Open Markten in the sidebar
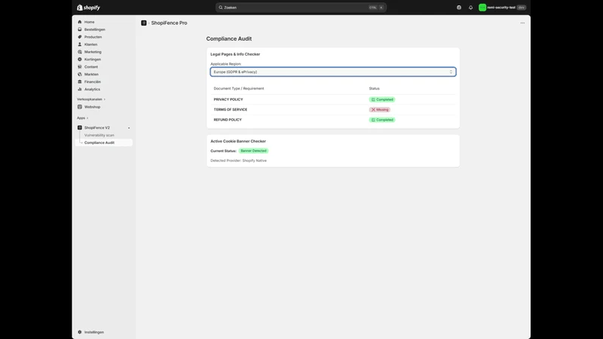603x339 pixels. click(91, 74)
